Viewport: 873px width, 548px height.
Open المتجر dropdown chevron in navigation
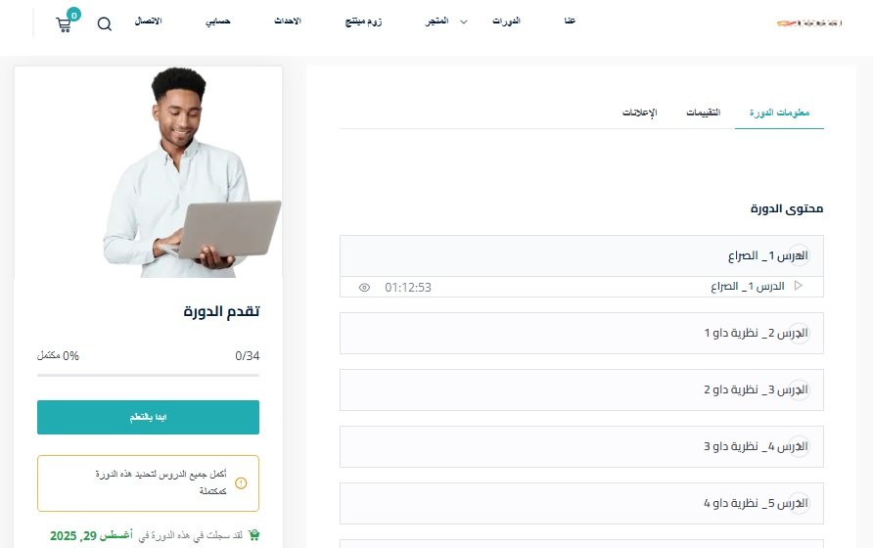point(463,22)
